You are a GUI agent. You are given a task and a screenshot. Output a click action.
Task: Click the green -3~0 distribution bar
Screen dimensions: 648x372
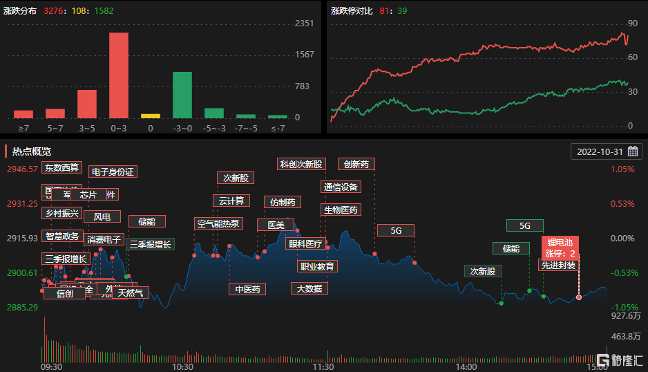[x=182, y=95]
